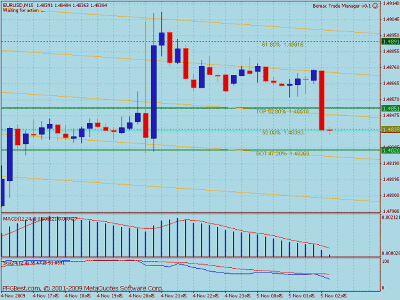This screenshot has height=300, width=400.
Task: Click the 5 Nov 02:45 time label
Action: click(x=333, y=296)
